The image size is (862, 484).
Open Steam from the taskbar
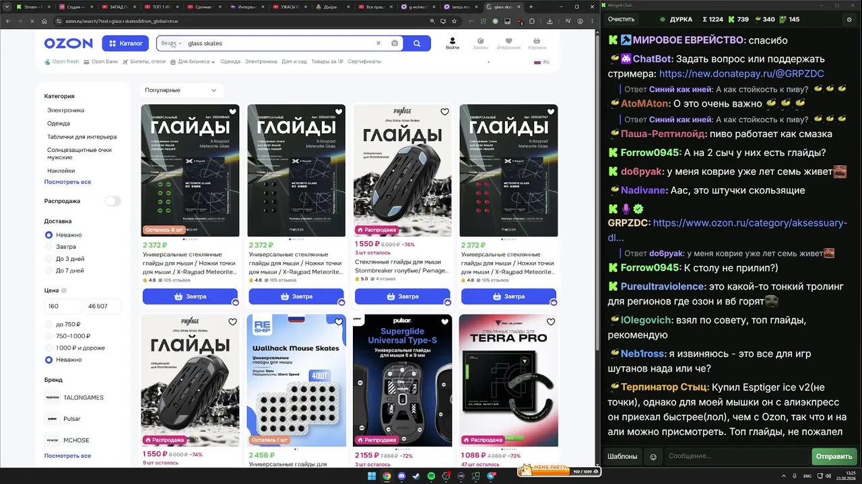coord(417,477)
